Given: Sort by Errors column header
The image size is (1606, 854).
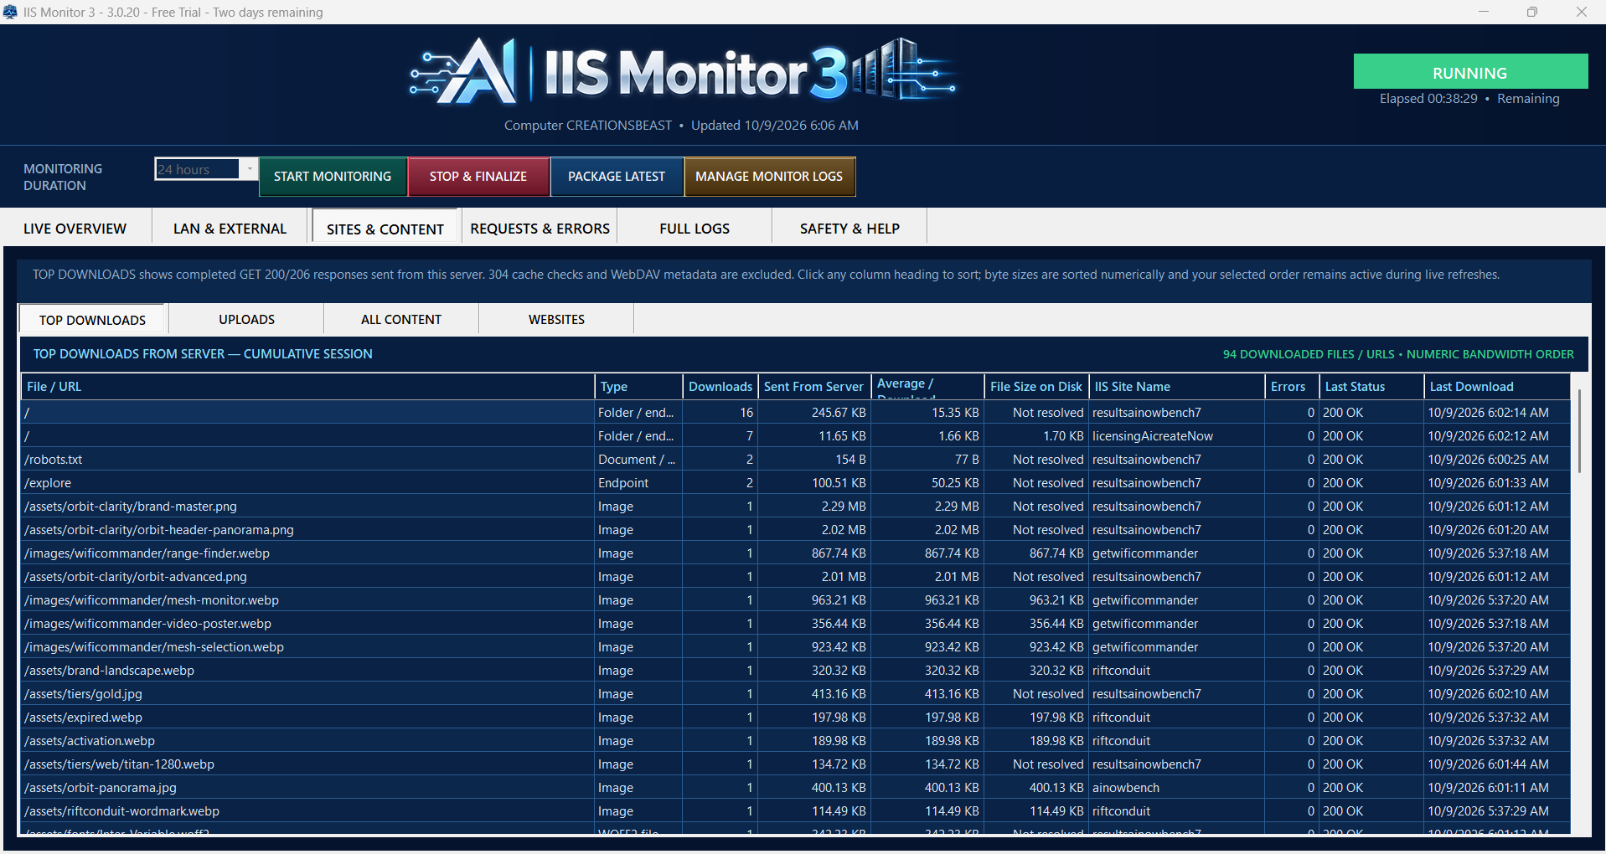Looking at the screenshot, I should click(1292, 387).
